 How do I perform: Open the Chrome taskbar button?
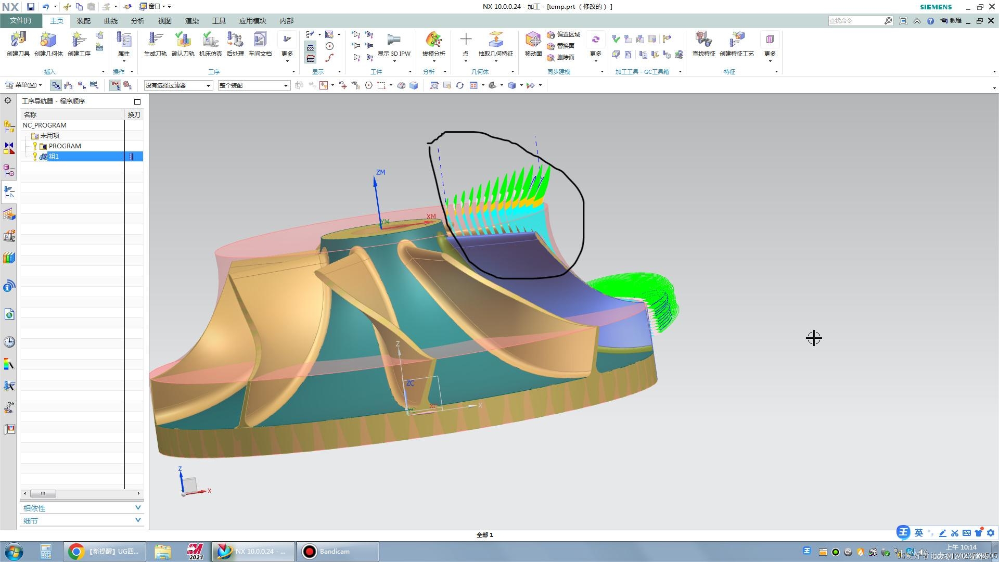tap(105, 552)
